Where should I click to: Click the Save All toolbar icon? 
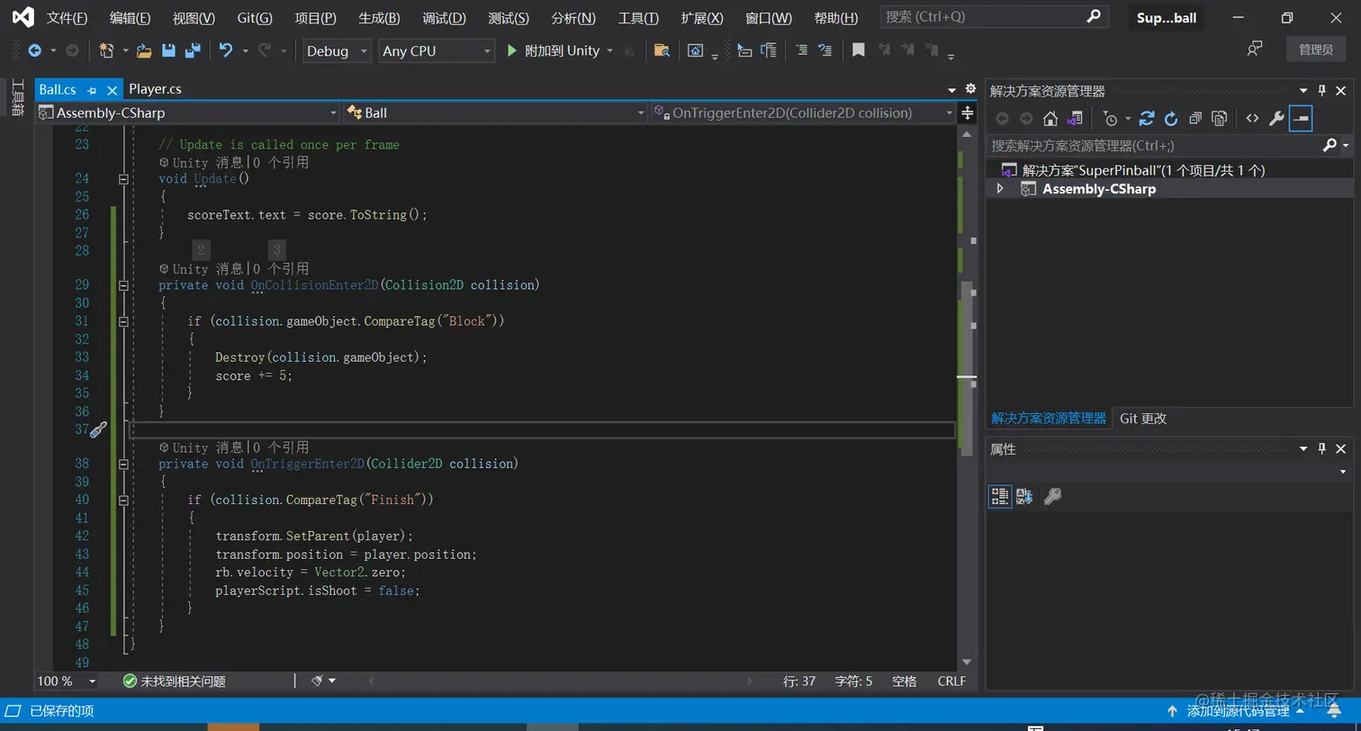pos(192,51)
